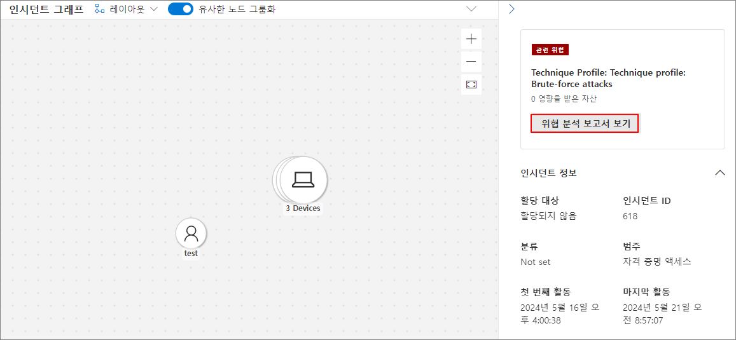The width and height of the screenshot is (736, 340).
Task: Click 0 영향을 받은 자산 text
Action: (x=564, y=99)
